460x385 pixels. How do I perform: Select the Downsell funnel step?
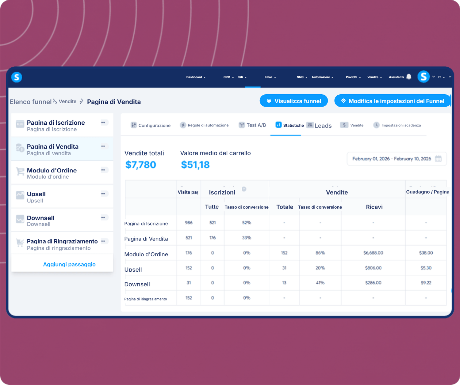pyautogui.click(x=62, y=220)
